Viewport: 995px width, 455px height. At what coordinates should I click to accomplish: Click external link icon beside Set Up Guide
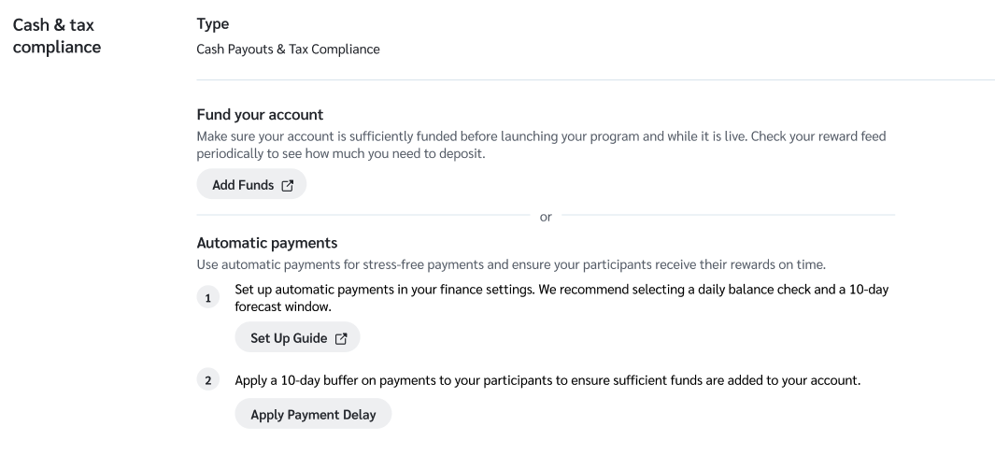pos(341,338)
